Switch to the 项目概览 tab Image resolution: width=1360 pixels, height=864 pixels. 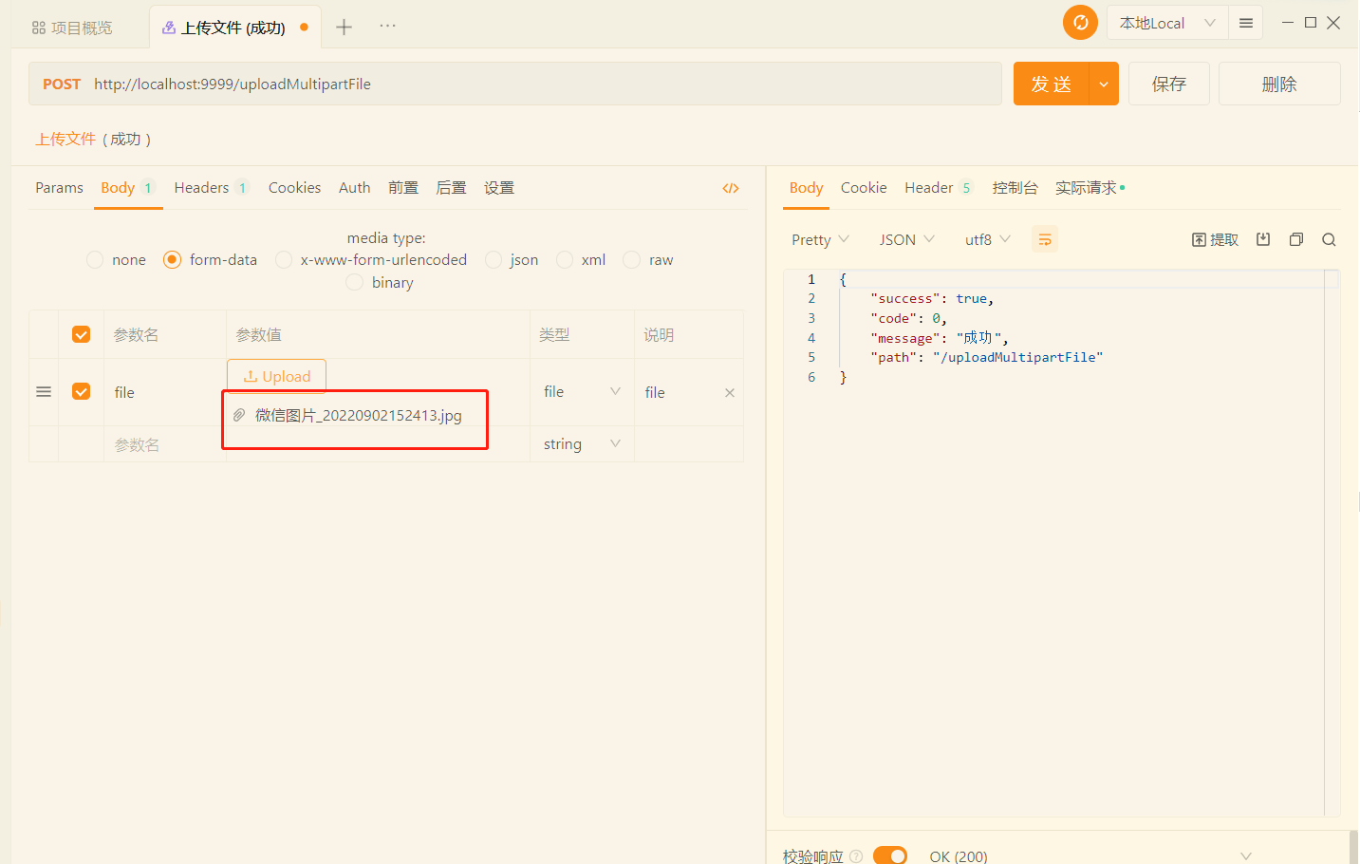pos(73,26)
